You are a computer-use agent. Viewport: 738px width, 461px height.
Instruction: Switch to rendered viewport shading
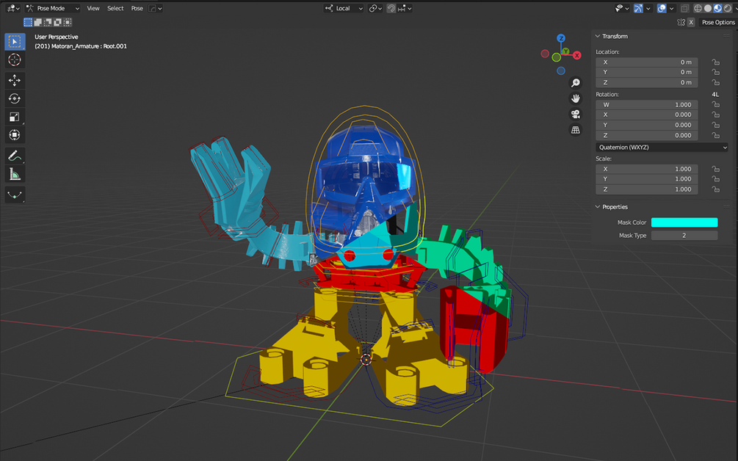(x=728, y=8)
